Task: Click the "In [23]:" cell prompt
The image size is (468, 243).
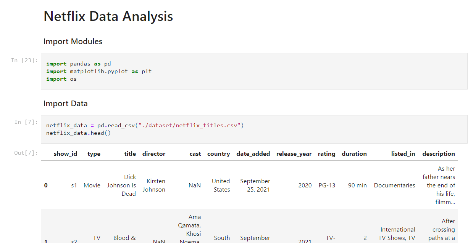Action: (24, 60)
